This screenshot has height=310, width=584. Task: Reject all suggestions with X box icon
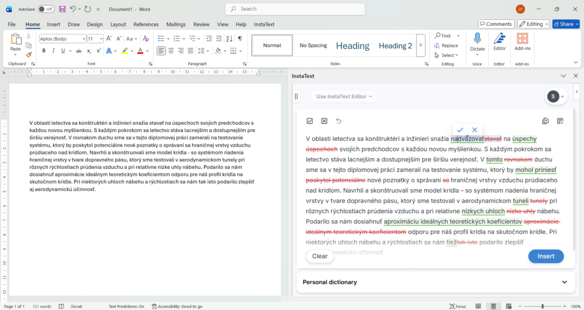324,121
